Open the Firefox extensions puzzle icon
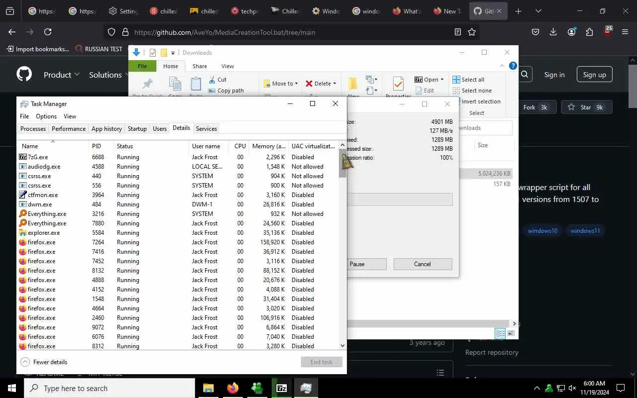 (x=590, y=32)
